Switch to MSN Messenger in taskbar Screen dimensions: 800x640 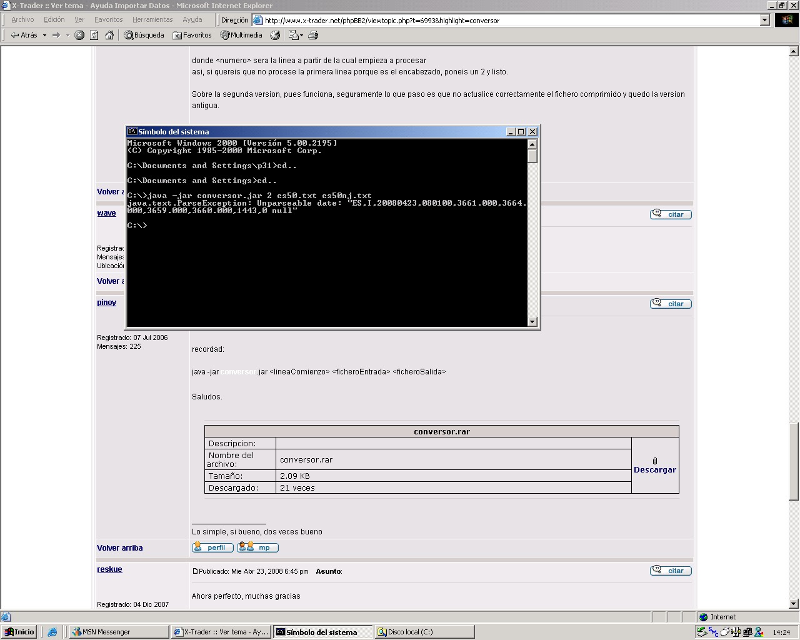[119, 632]
